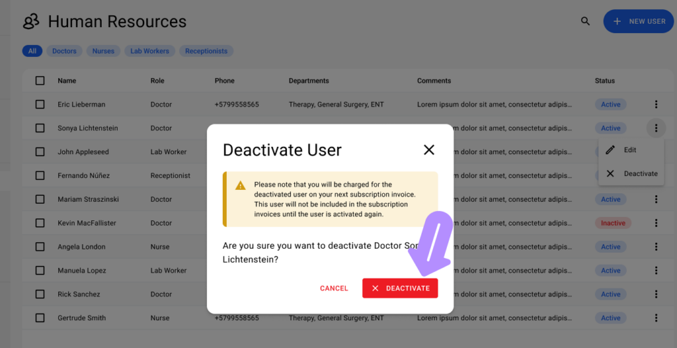Check the box for Eric Lieberman
The image size is (677, 348).
tap(40, 104)
